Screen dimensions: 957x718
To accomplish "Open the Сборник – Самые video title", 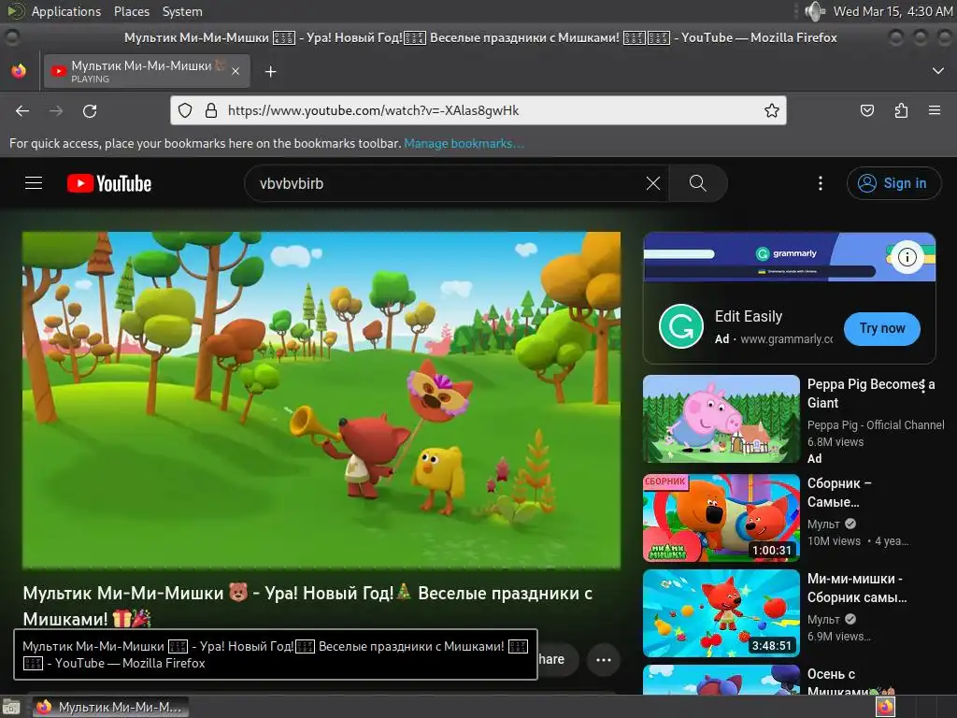I will coord(839,492).
